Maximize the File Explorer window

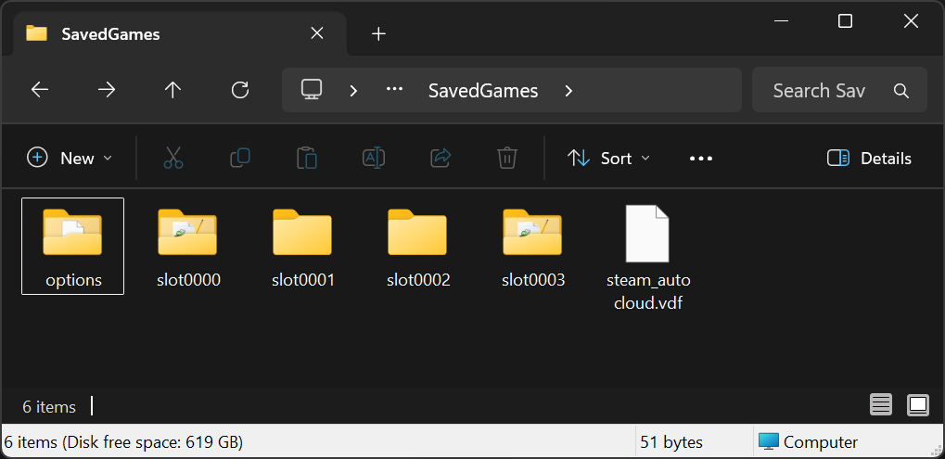[x=845, y=21]
